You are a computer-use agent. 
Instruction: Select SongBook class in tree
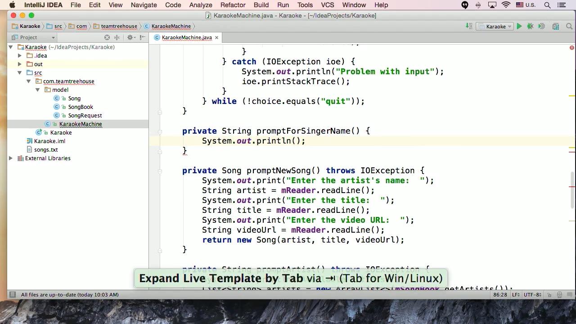click(x=81, y=107)
